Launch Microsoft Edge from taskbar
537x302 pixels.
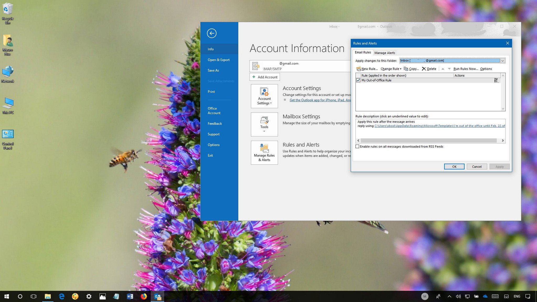pos(61,296)
